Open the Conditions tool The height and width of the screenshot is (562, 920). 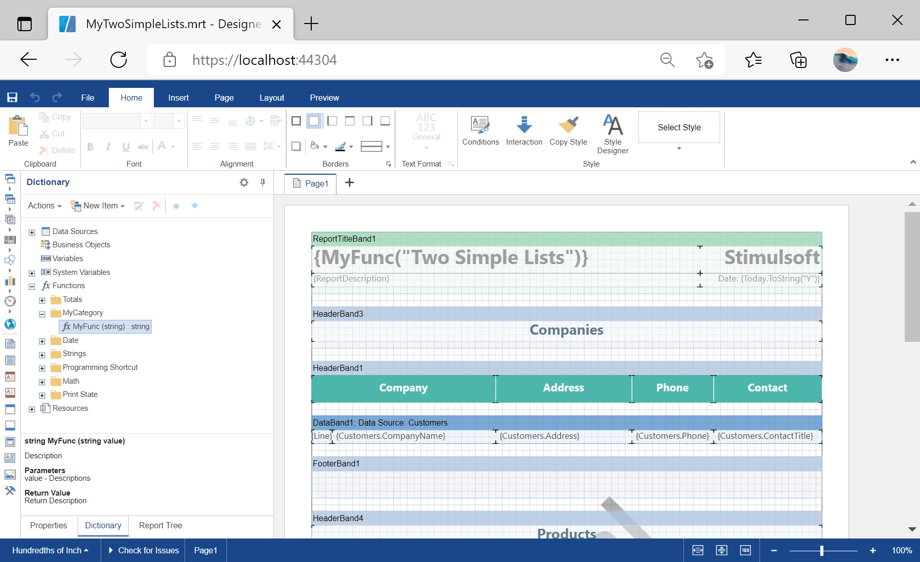480,131
